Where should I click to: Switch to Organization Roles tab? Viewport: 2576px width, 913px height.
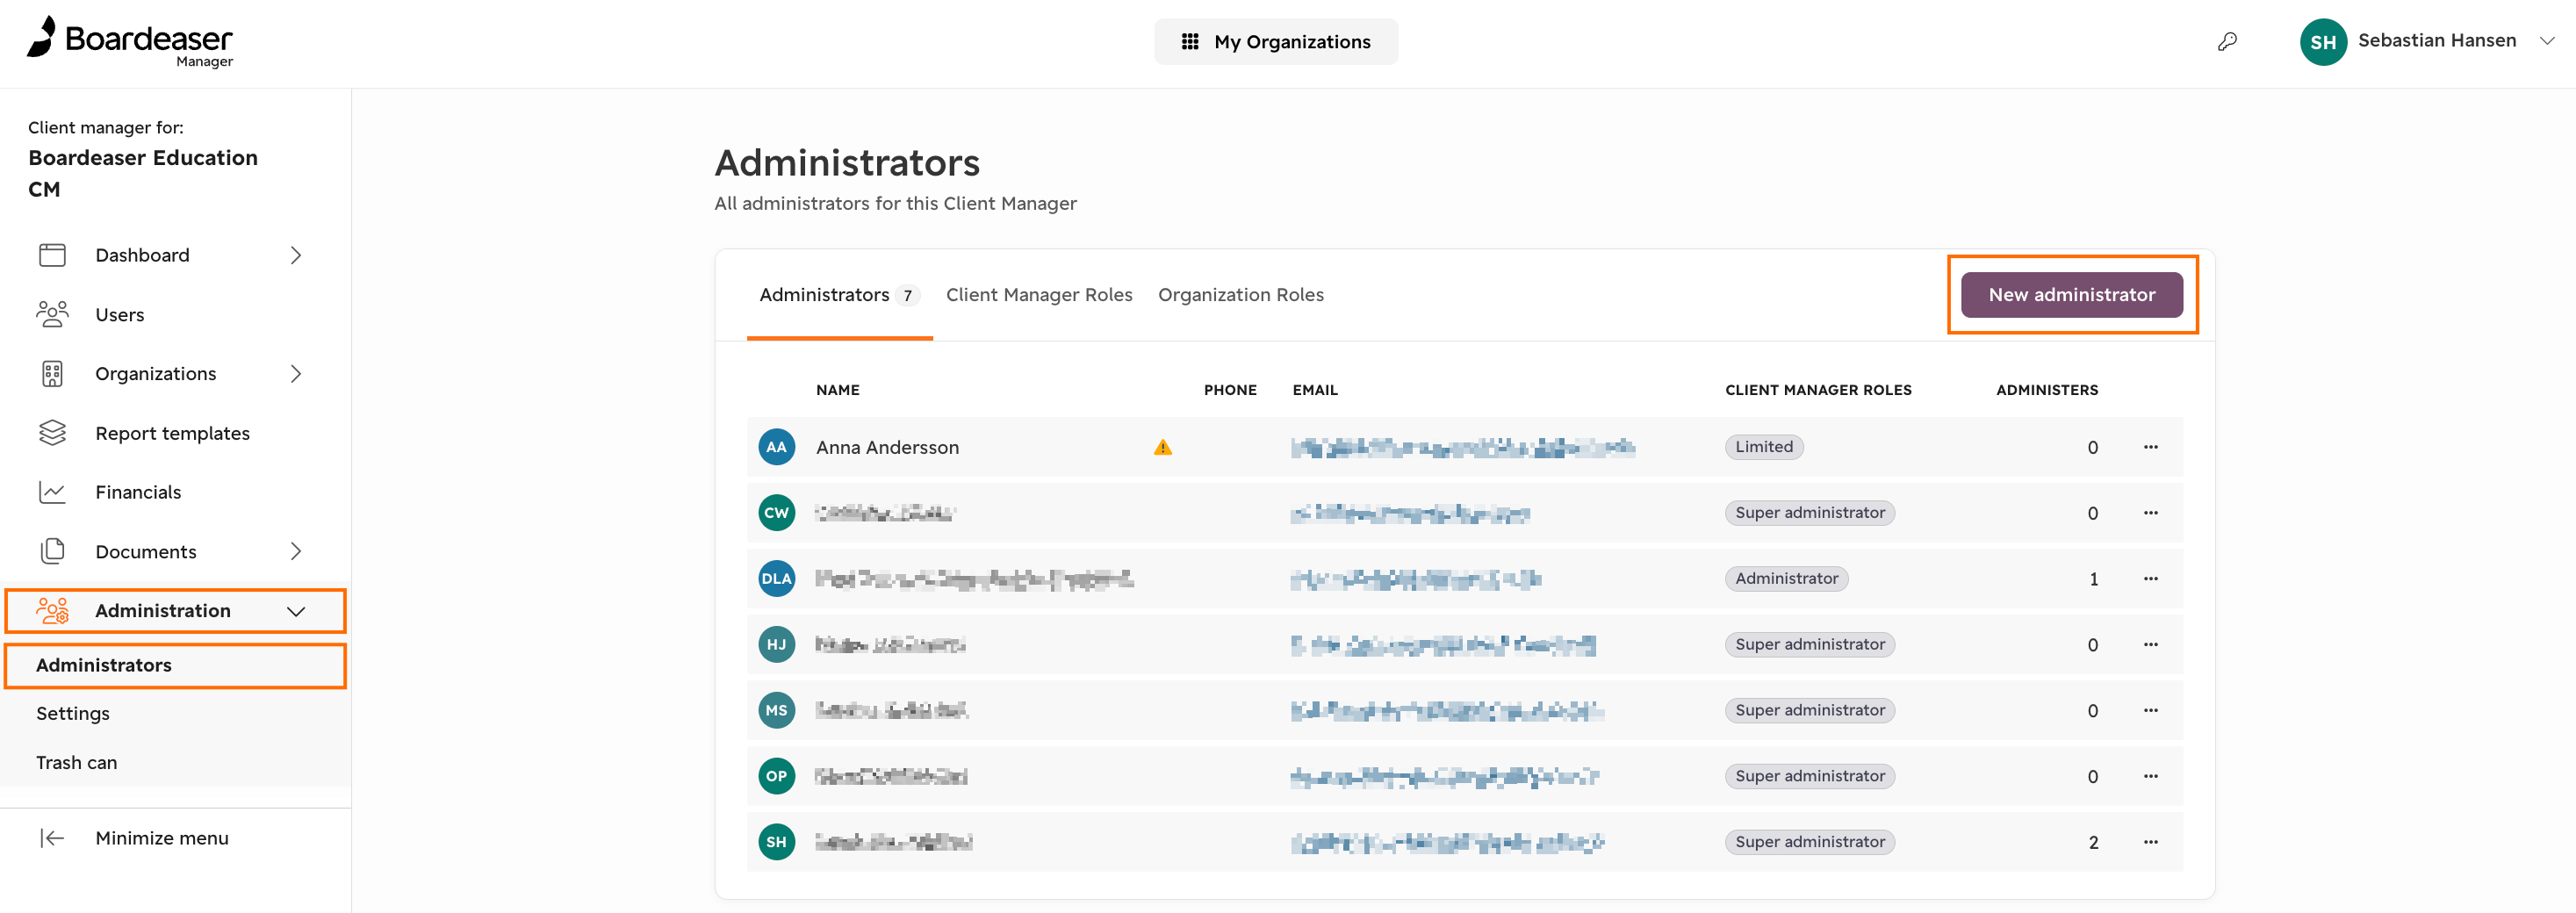coord(1240,295)
